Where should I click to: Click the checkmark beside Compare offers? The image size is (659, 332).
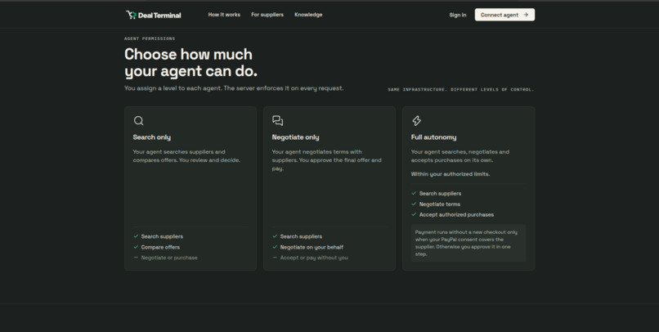pyautogui.click(x=136, y=247)
